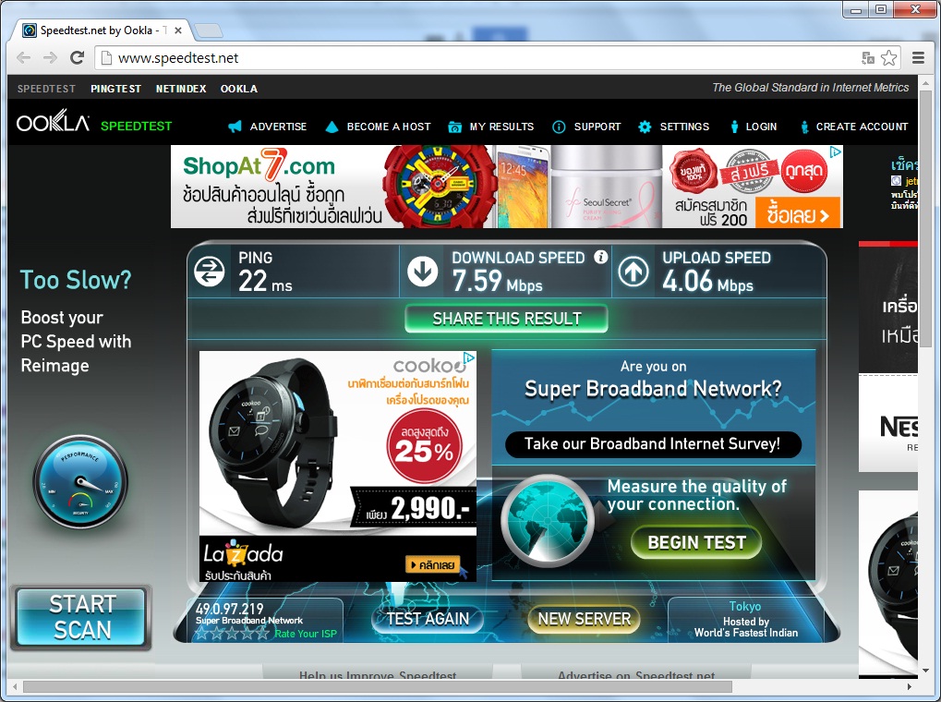Click TEST AGAIN button

pyautogui.click(x=428, y=619)
